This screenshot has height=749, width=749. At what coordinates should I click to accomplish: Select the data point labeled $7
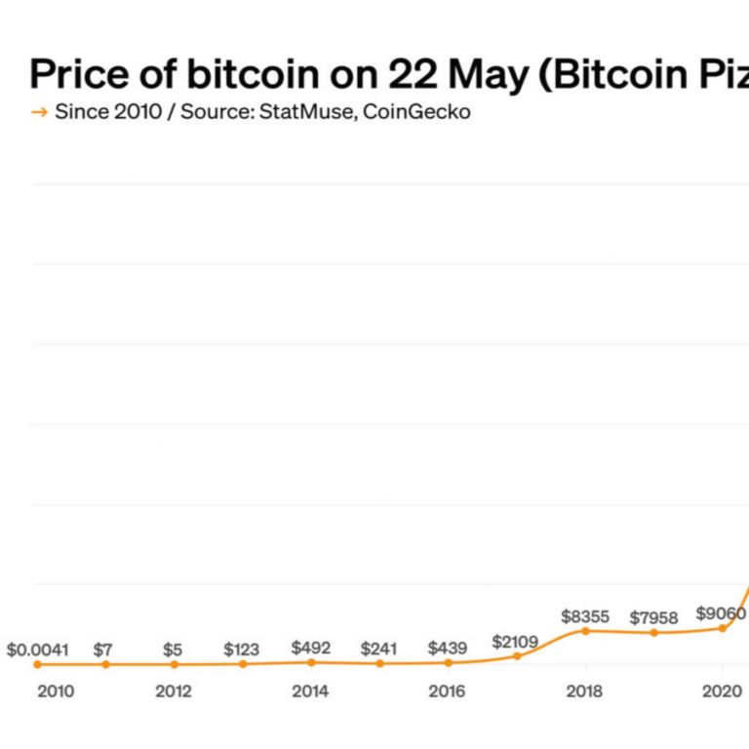pos(106,664)
